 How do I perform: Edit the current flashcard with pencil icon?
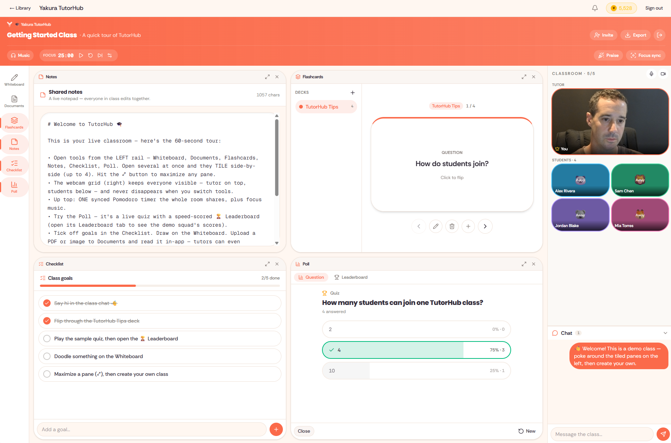click(436, 226)
